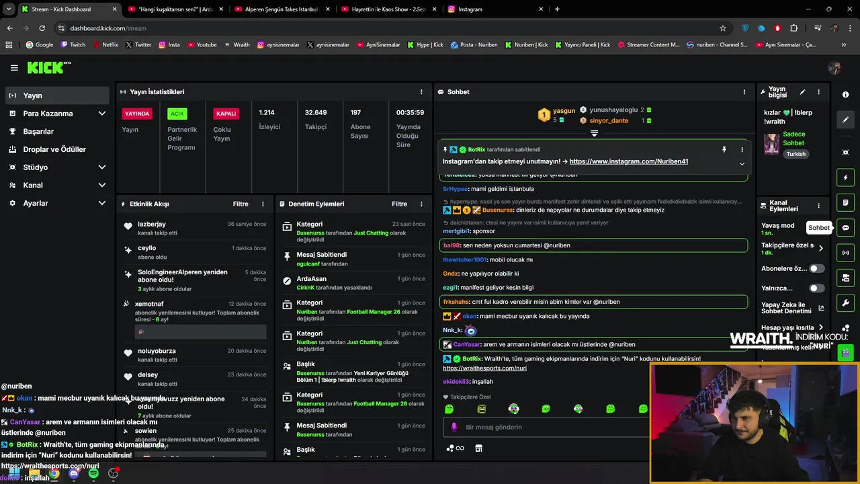Image resolution: width=860 pixels, height=484 pixels.
Task: Open the channel shop icon below message box
Action: (x=478, y=448)
